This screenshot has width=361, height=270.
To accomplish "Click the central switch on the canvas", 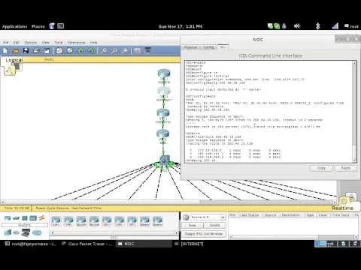I will coord(164,160).
